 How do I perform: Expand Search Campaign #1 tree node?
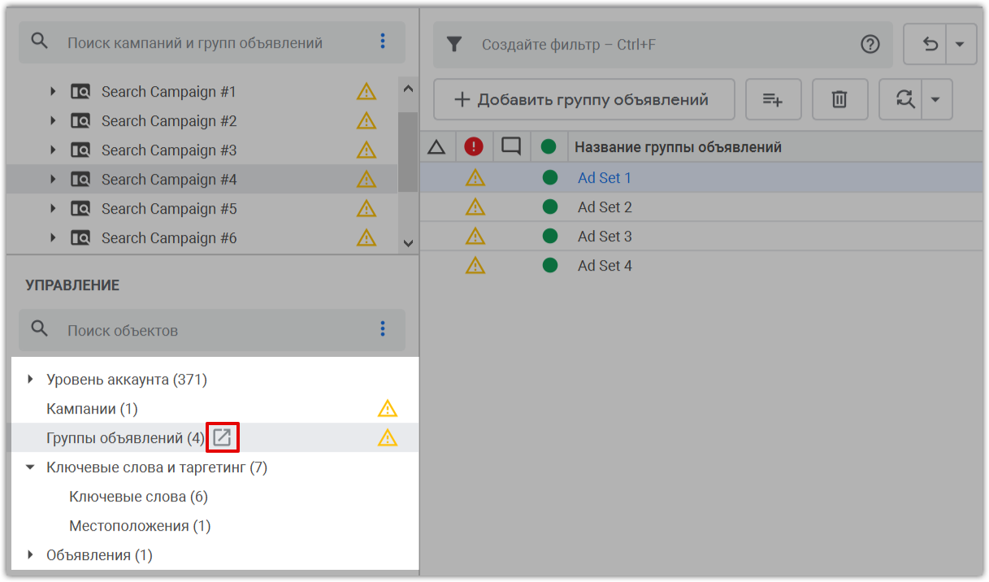(53, 92)
